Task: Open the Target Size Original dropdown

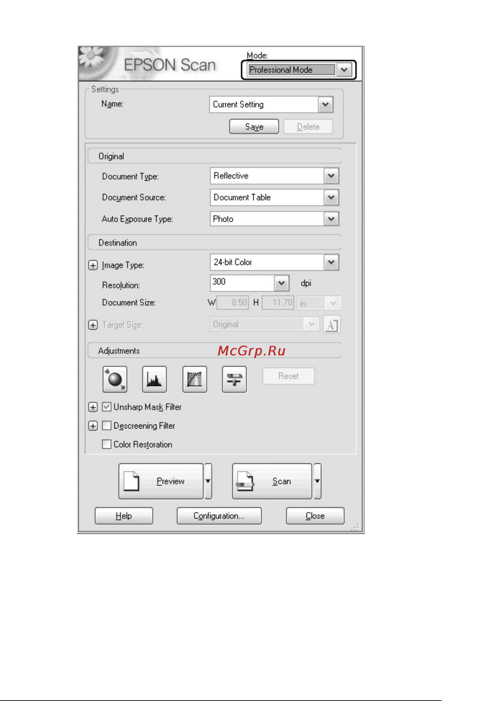Action: coord(265,324)
